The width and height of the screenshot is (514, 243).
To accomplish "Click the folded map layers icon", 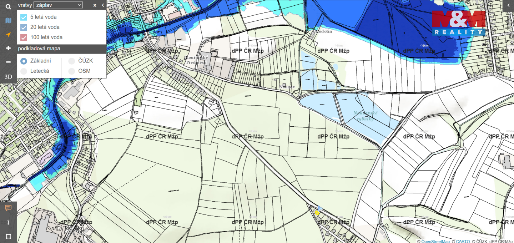I will click(8, 21).
